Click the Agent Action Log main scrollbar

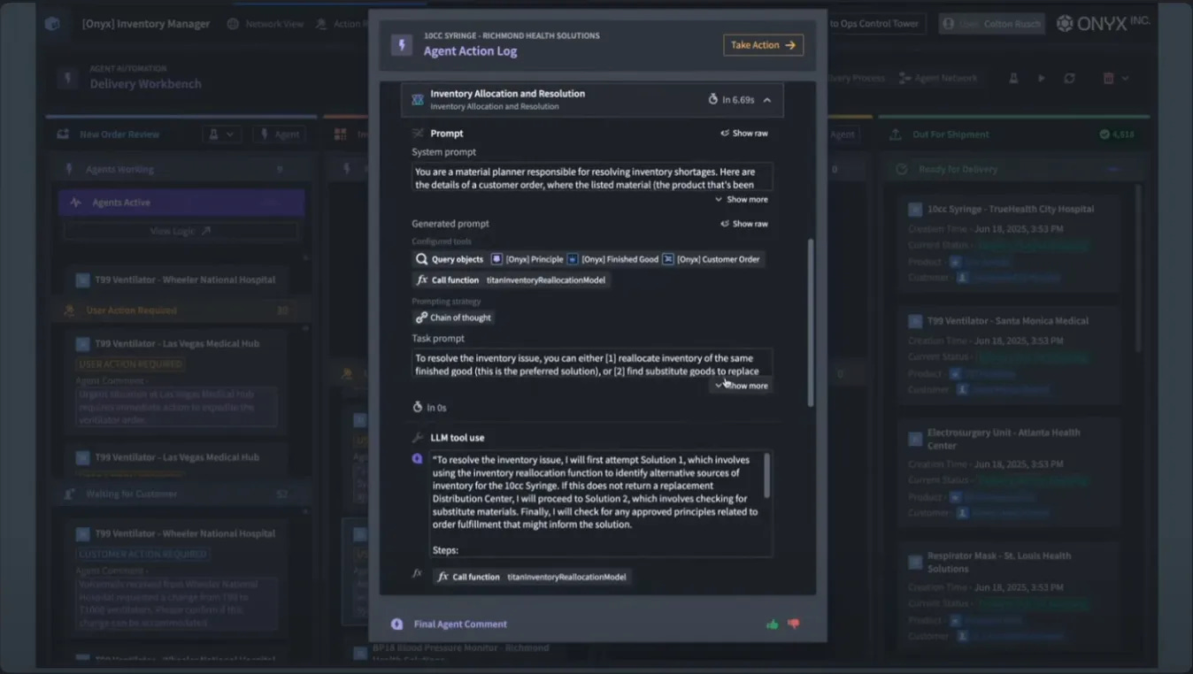click(x=810, y=323)
